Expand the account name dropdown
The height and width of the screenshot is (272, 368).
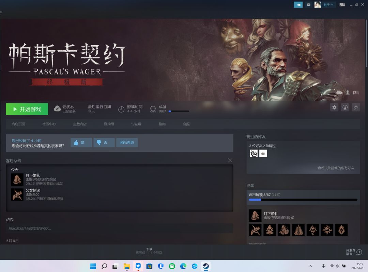pos(328,5)
